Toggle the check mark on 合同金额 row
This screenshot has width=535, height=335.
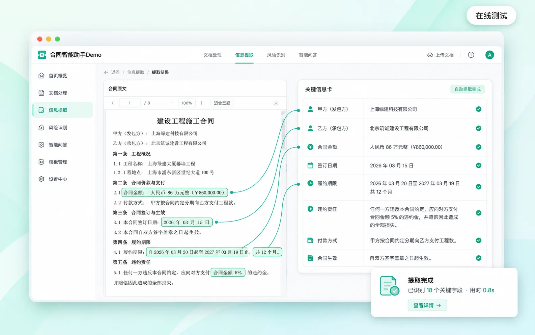click(x=478, y=147)
